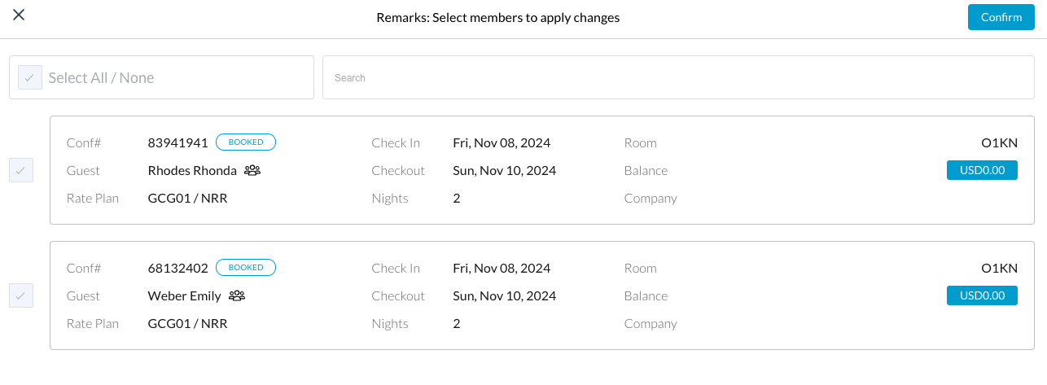This screenshot has width=1047, height=385.
Task: Click room O1KN in Rhodes Rhonda card
Action: pyautogui.click(x=999, y=143)
